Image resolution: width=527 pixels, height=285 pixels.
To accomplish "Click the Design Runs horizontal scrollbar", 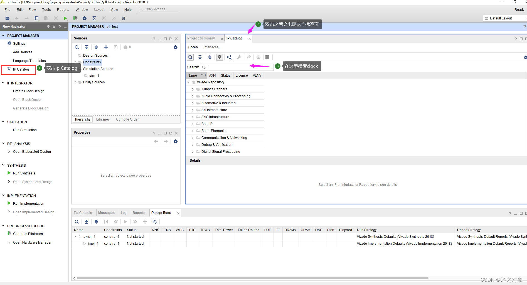I will click(253, 278).
